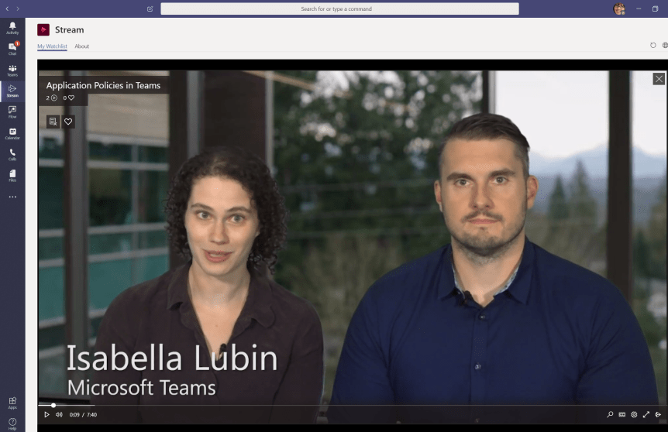Remove video from watchlist icon
The width and height of the screenshot is (668, 432).
pos(53,122)
